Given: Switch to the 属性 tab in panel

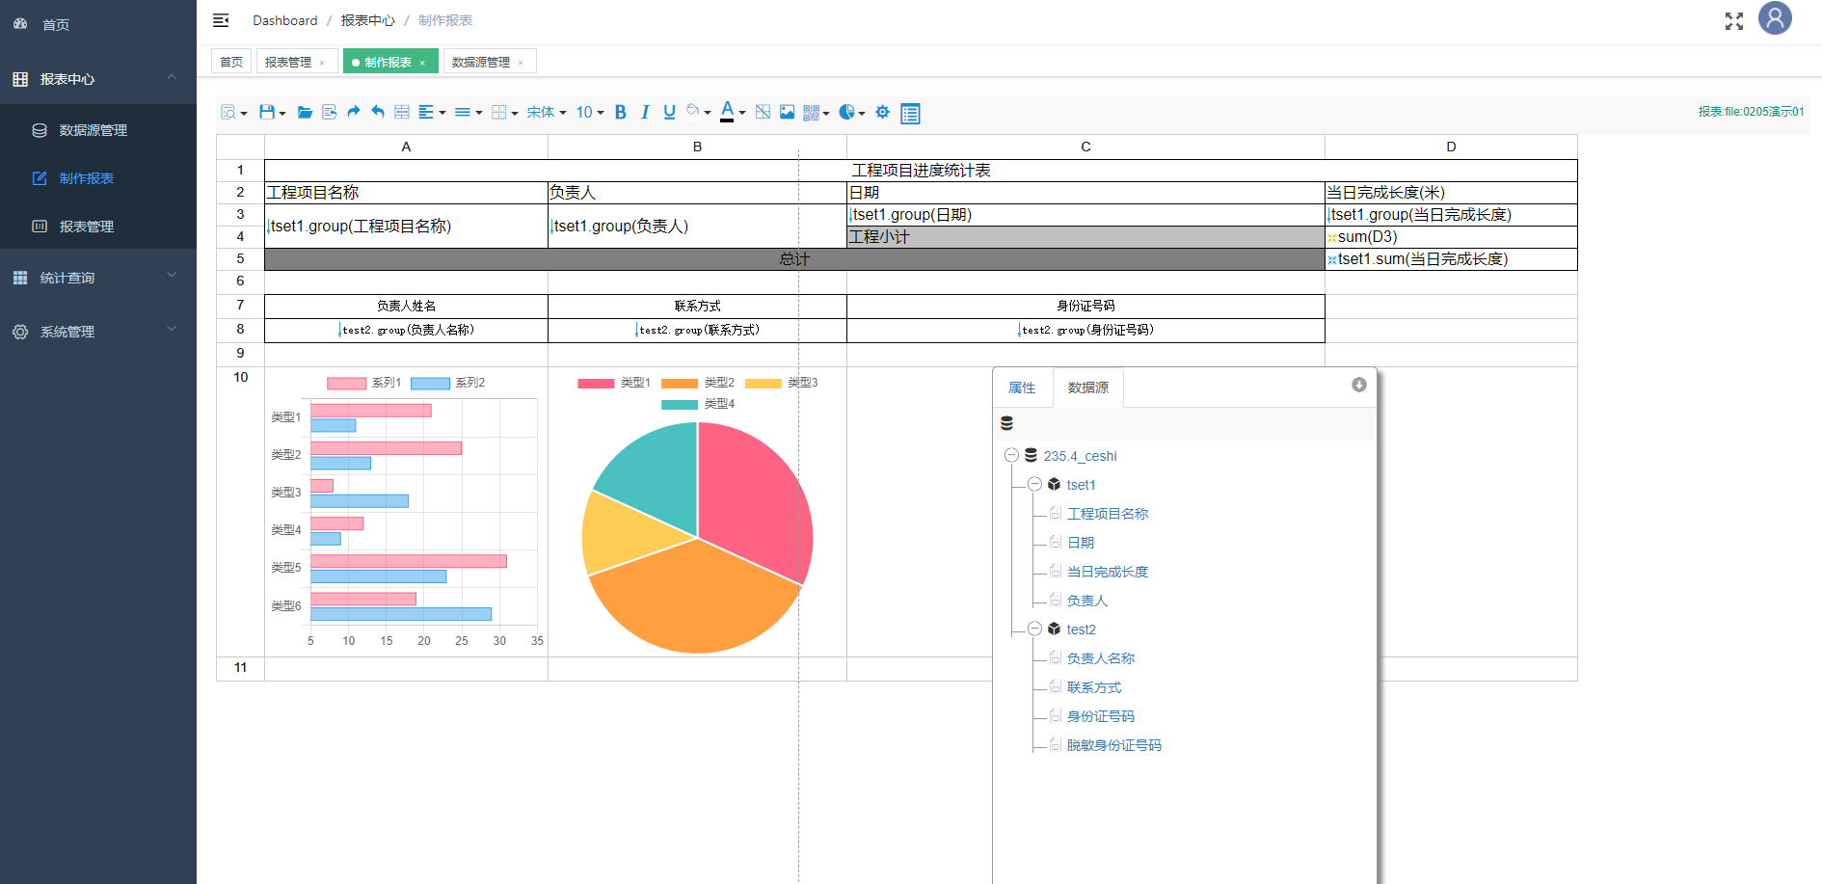Looking at the screenshot, I should coord(1022,388).
